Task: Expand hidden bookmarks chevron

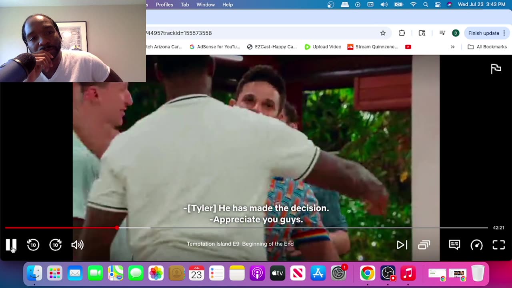Action: pyautogui.click(x=452, y=47)
